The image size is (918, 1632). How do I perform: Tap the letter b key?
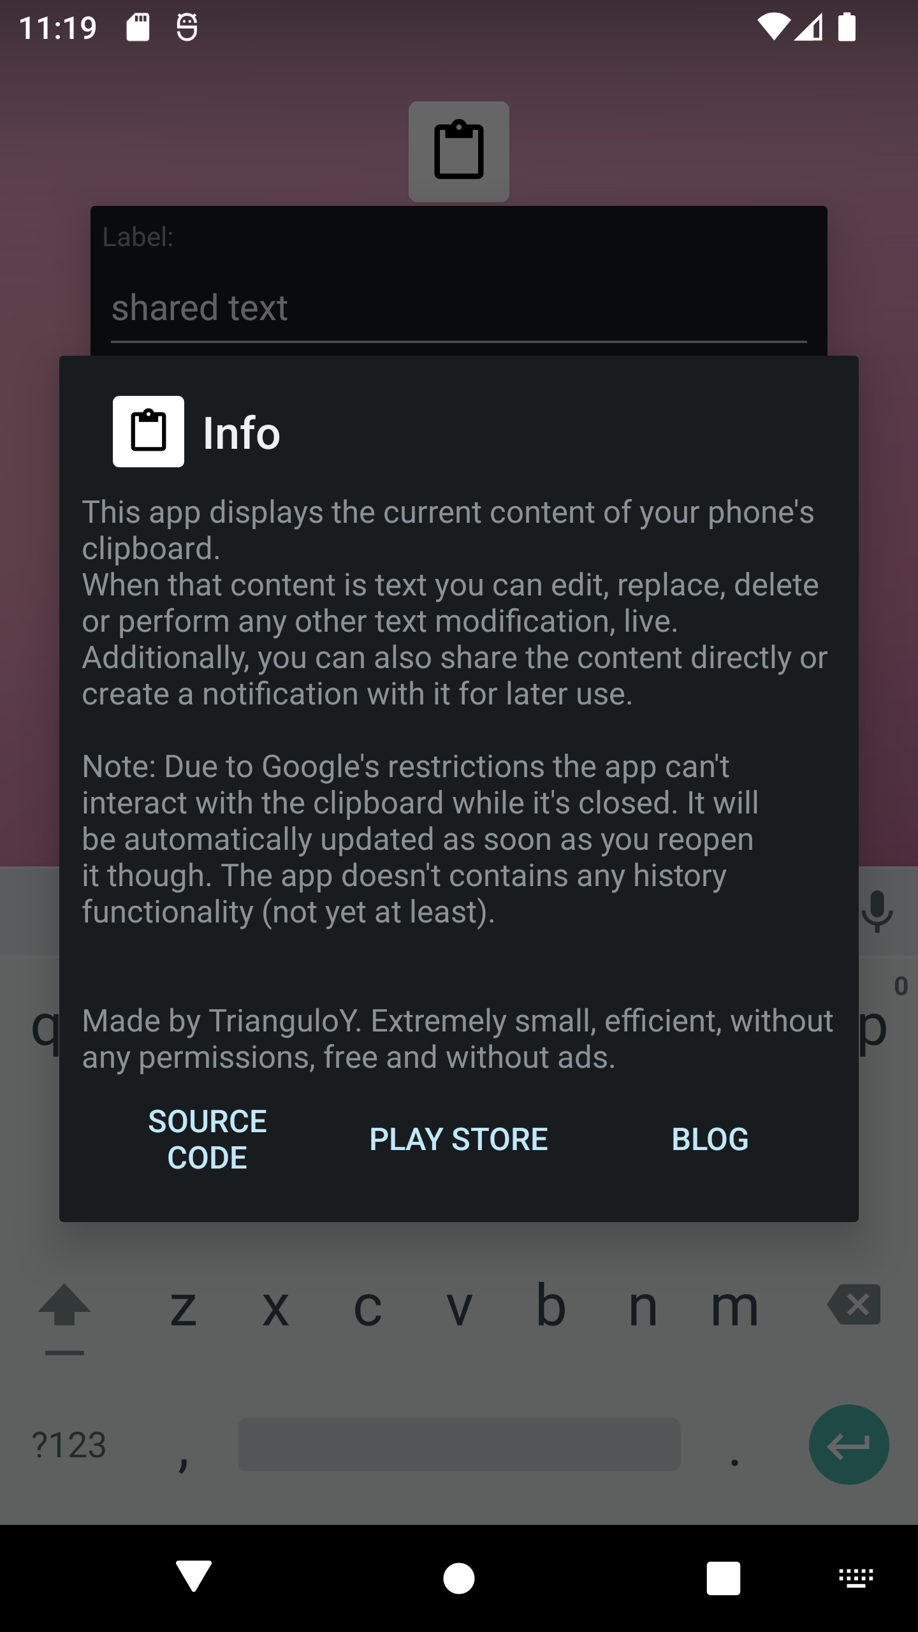tap(551, 1306)
